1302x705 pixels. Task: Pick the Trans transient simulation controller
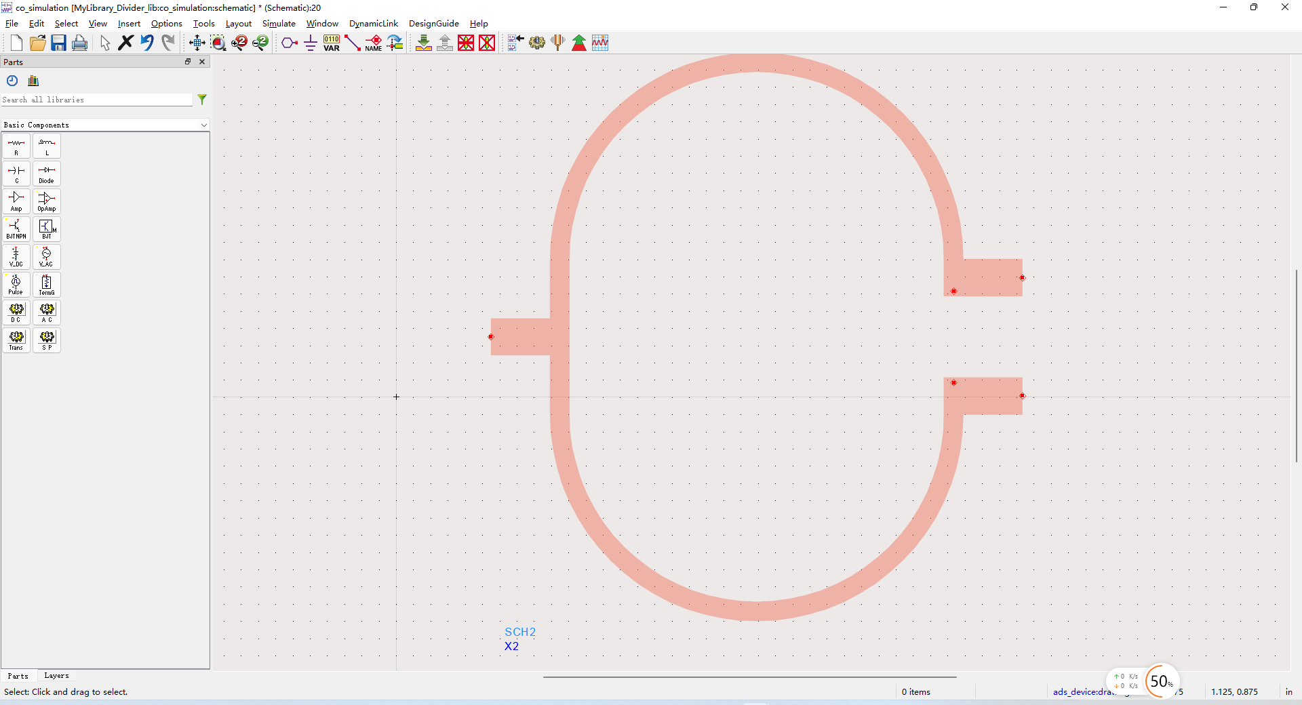[x=16, y=341]
